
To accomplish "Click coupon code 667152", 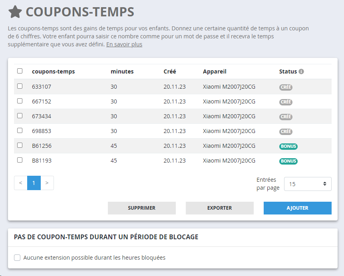I will (42, 101).
